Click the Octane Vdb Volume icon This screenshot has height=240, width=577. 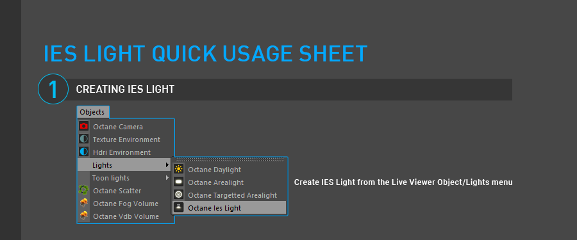[x=84, y=216]
